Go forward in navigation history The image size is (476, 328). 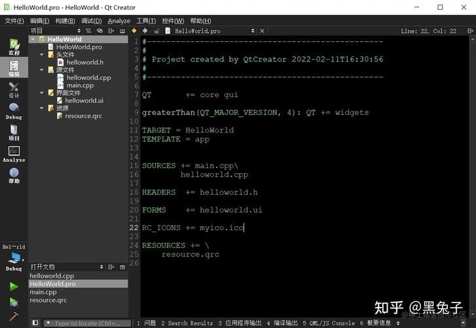click(x=145, y=31)
